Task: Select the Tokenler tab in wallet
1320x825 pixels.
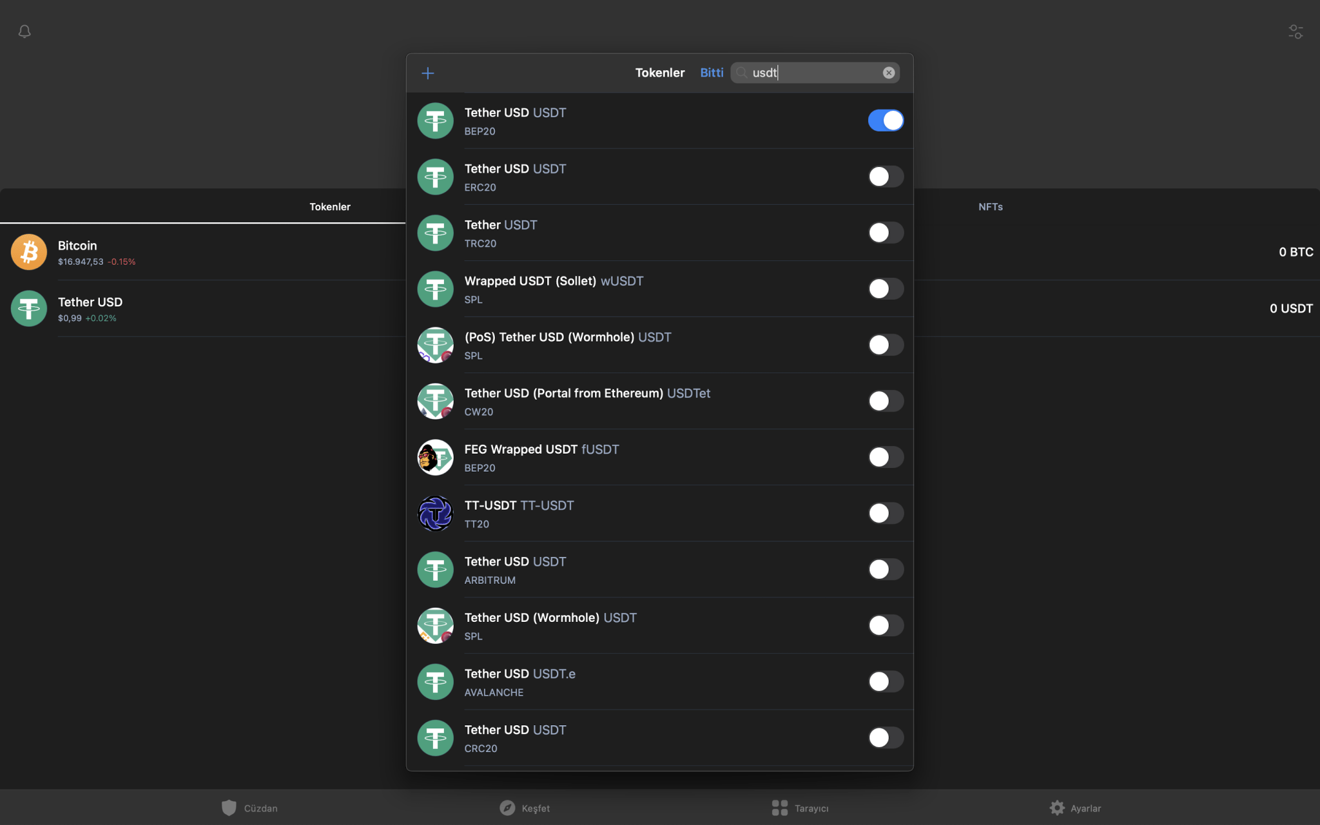Action: (x=329, y=207)
